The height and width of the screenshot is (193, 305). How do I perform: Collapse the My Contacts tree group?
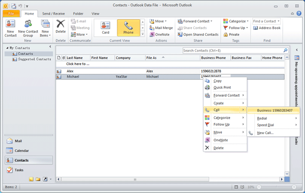(x=7, y=48)
